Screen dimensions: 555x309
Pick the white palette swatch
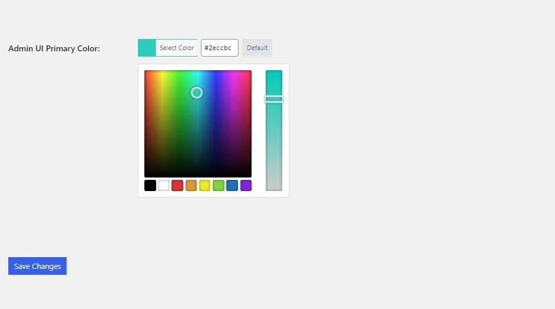click(164, 185)
